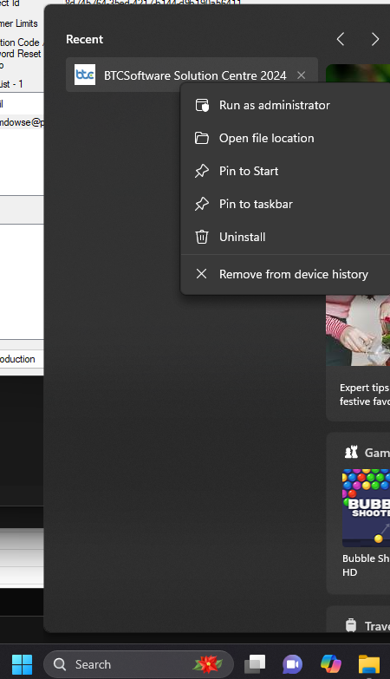
Task: Launch Copilot from the taskbar
Action: [x=331, y=664]
